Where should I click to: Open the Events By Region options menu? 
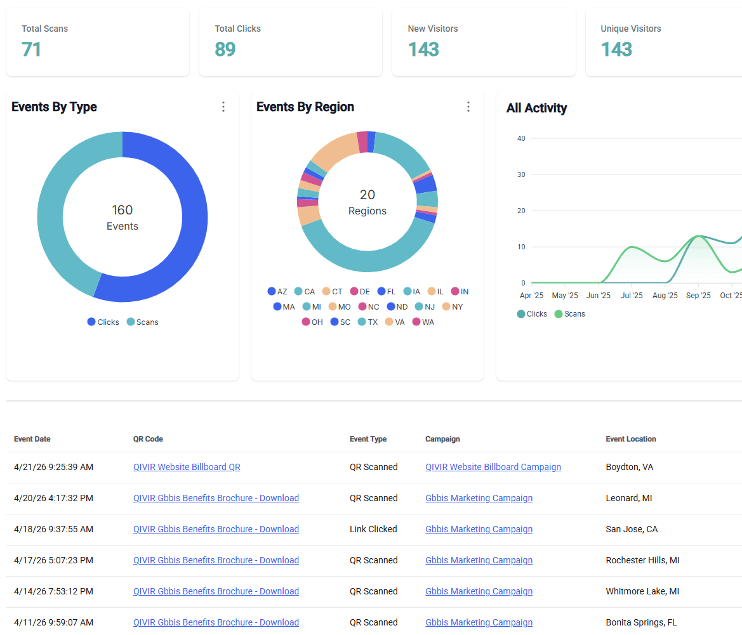[x=468, y=107]
